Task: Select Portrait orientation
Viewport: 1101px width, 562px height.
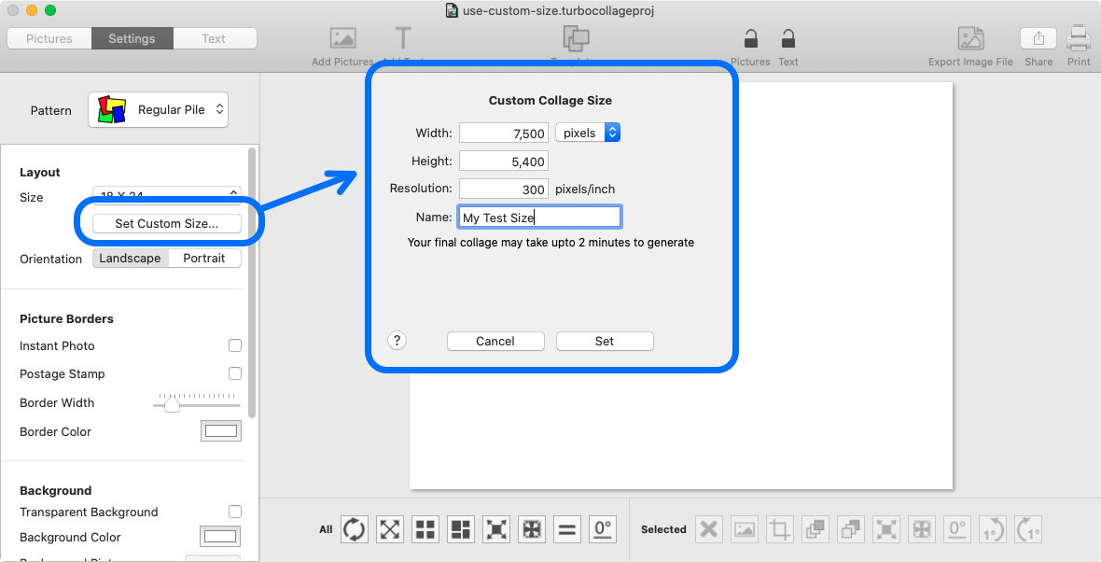Action: [x=204, y=258]
